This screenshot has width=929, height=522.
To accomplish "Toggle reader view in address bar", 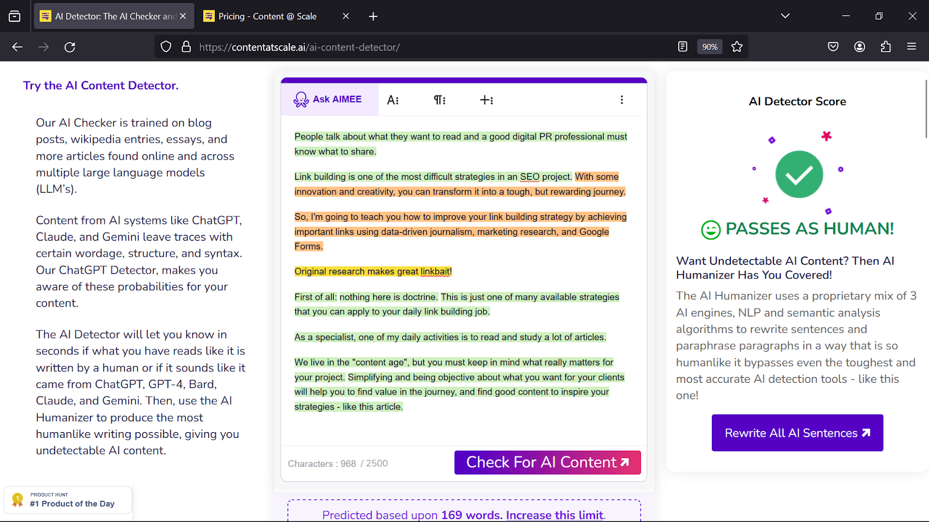I will (683, 47).
